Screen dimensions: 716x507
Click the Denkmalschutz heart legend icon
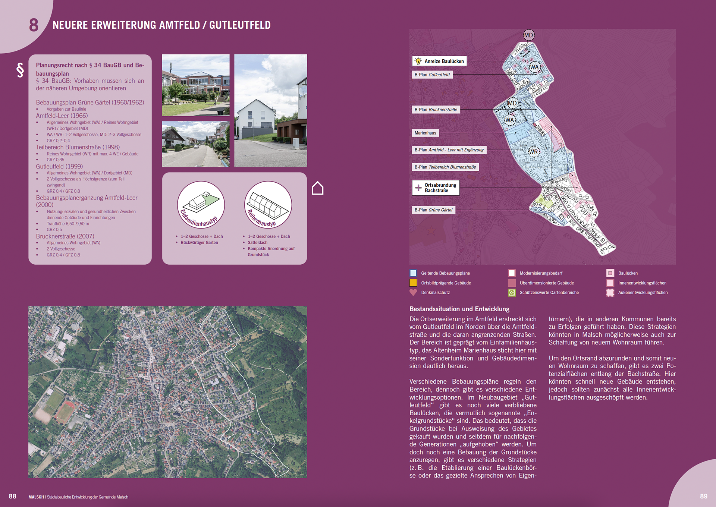(x=413, y=293)
